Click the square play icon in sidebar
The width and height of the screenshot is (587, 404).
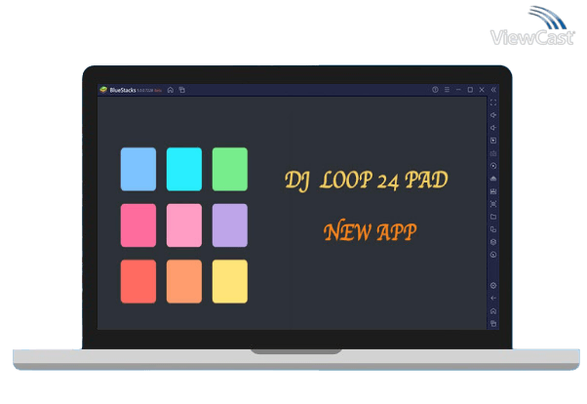(x=493, y=141)
